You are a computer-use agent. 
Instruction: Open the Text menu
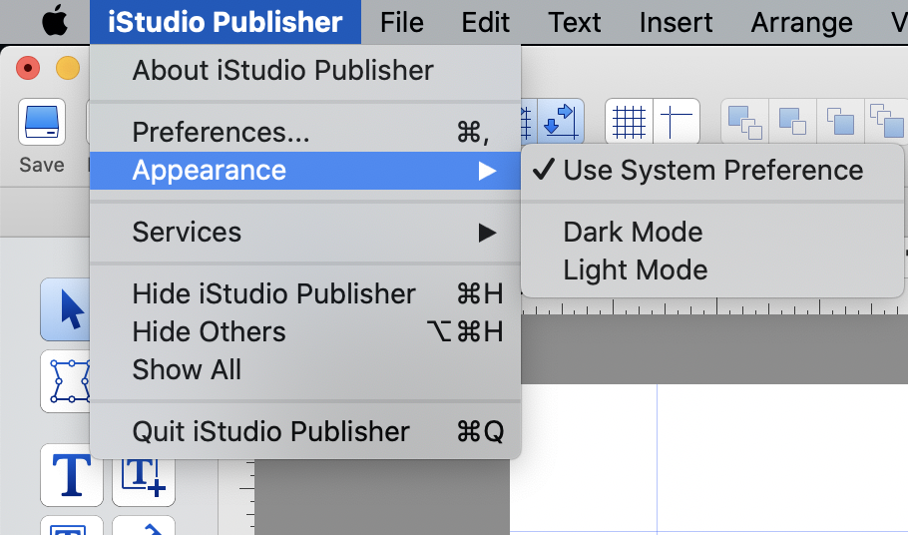pyautogui.click(x=575, y=22)
